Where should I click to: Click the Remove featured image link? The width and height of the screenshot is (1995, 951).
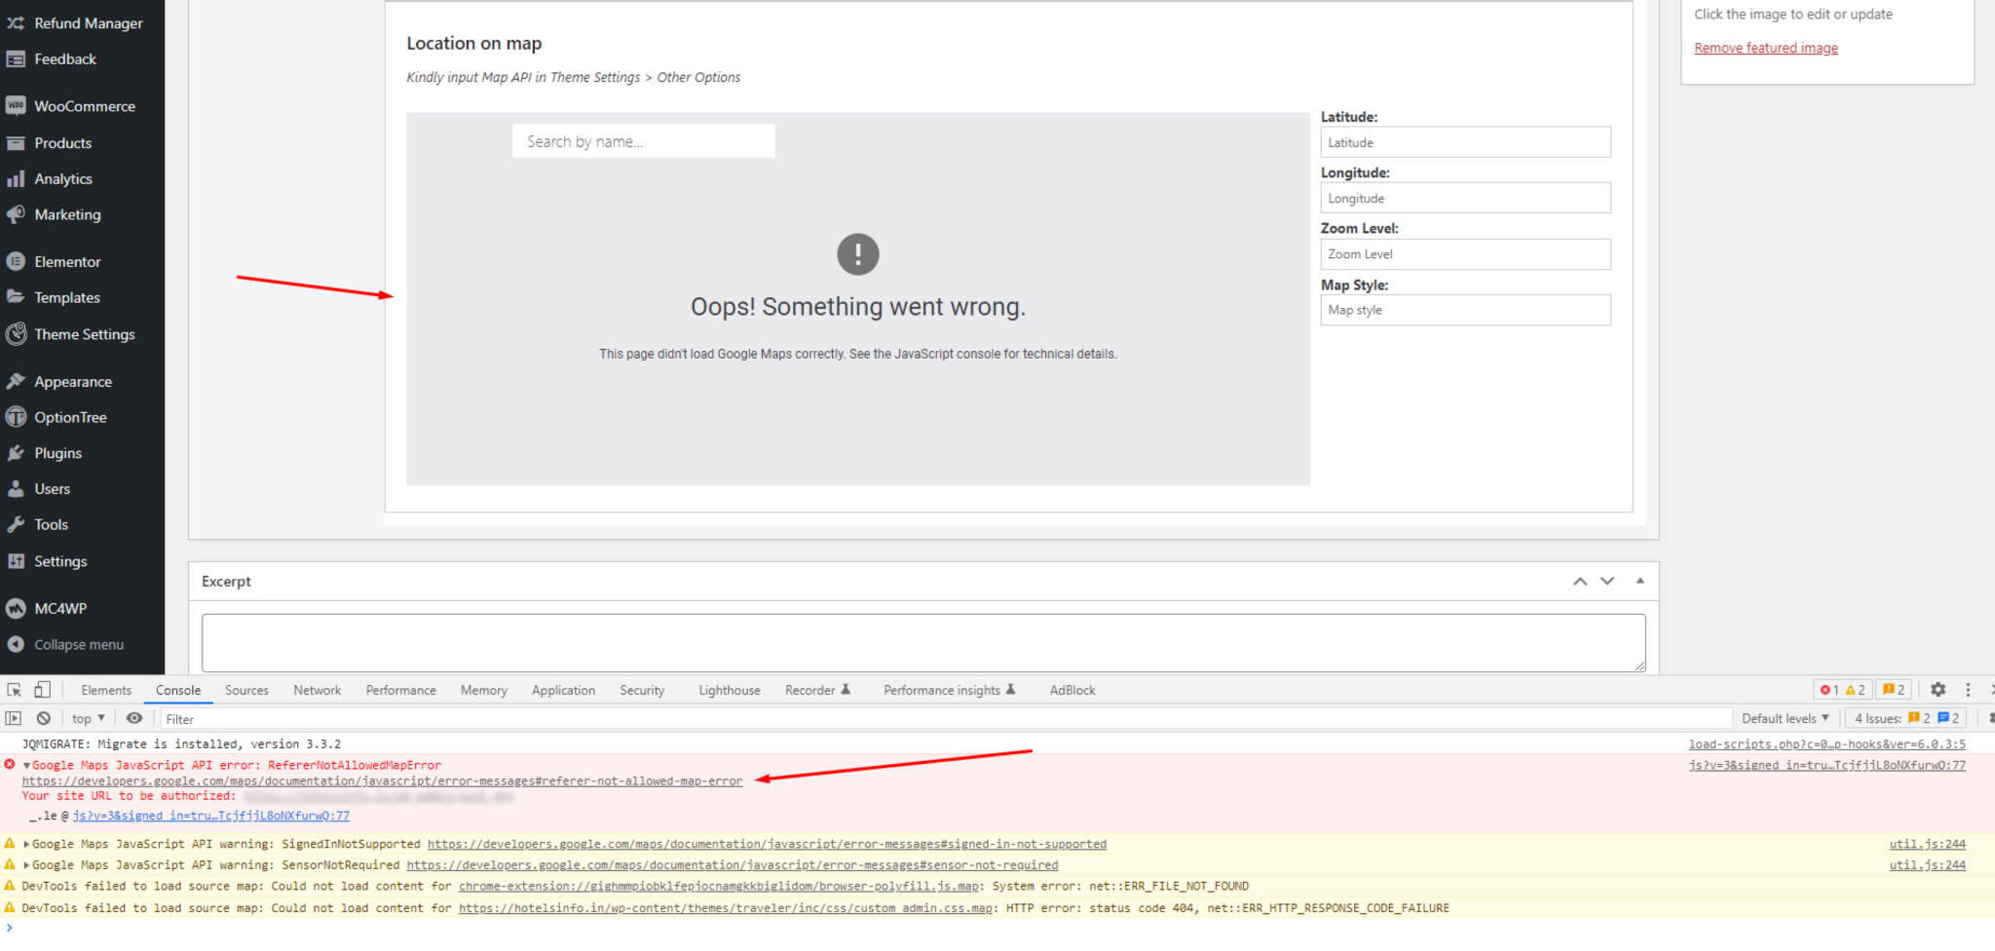click(1765, 48)
